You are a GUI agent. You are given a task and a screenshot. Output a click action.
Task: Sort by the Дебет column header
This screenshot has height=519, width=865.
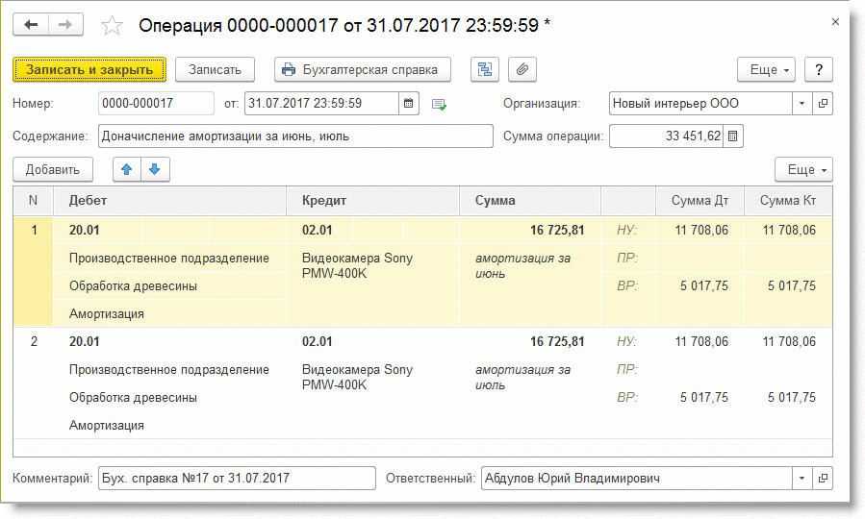[x=171, y=201]
